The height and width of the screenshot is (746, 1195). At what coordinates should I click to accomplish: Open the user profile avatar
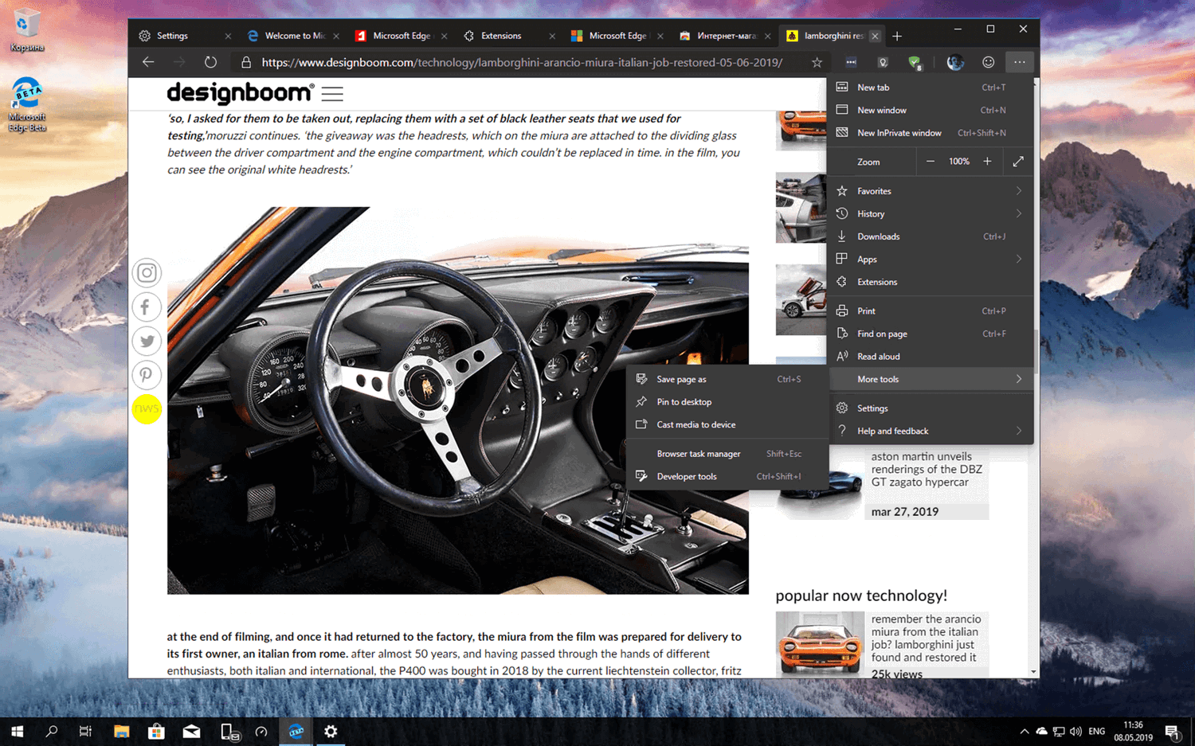click(x=955, y=62)
